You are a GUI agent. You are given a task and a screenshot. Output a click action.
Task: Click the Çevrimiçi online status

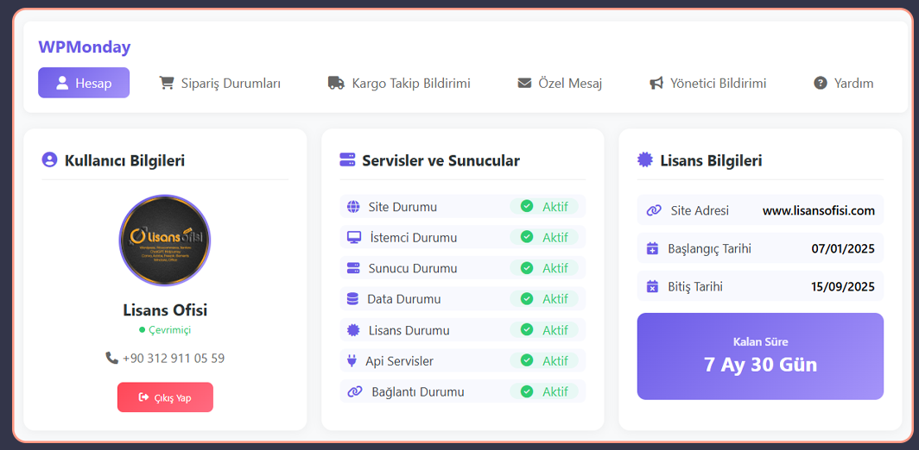[165, 330]
